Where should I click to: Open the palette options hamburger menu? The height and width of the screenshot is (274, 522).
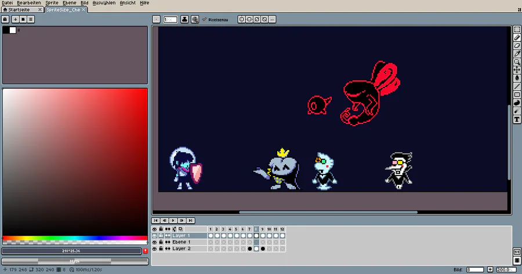click(x=31, y=19)
